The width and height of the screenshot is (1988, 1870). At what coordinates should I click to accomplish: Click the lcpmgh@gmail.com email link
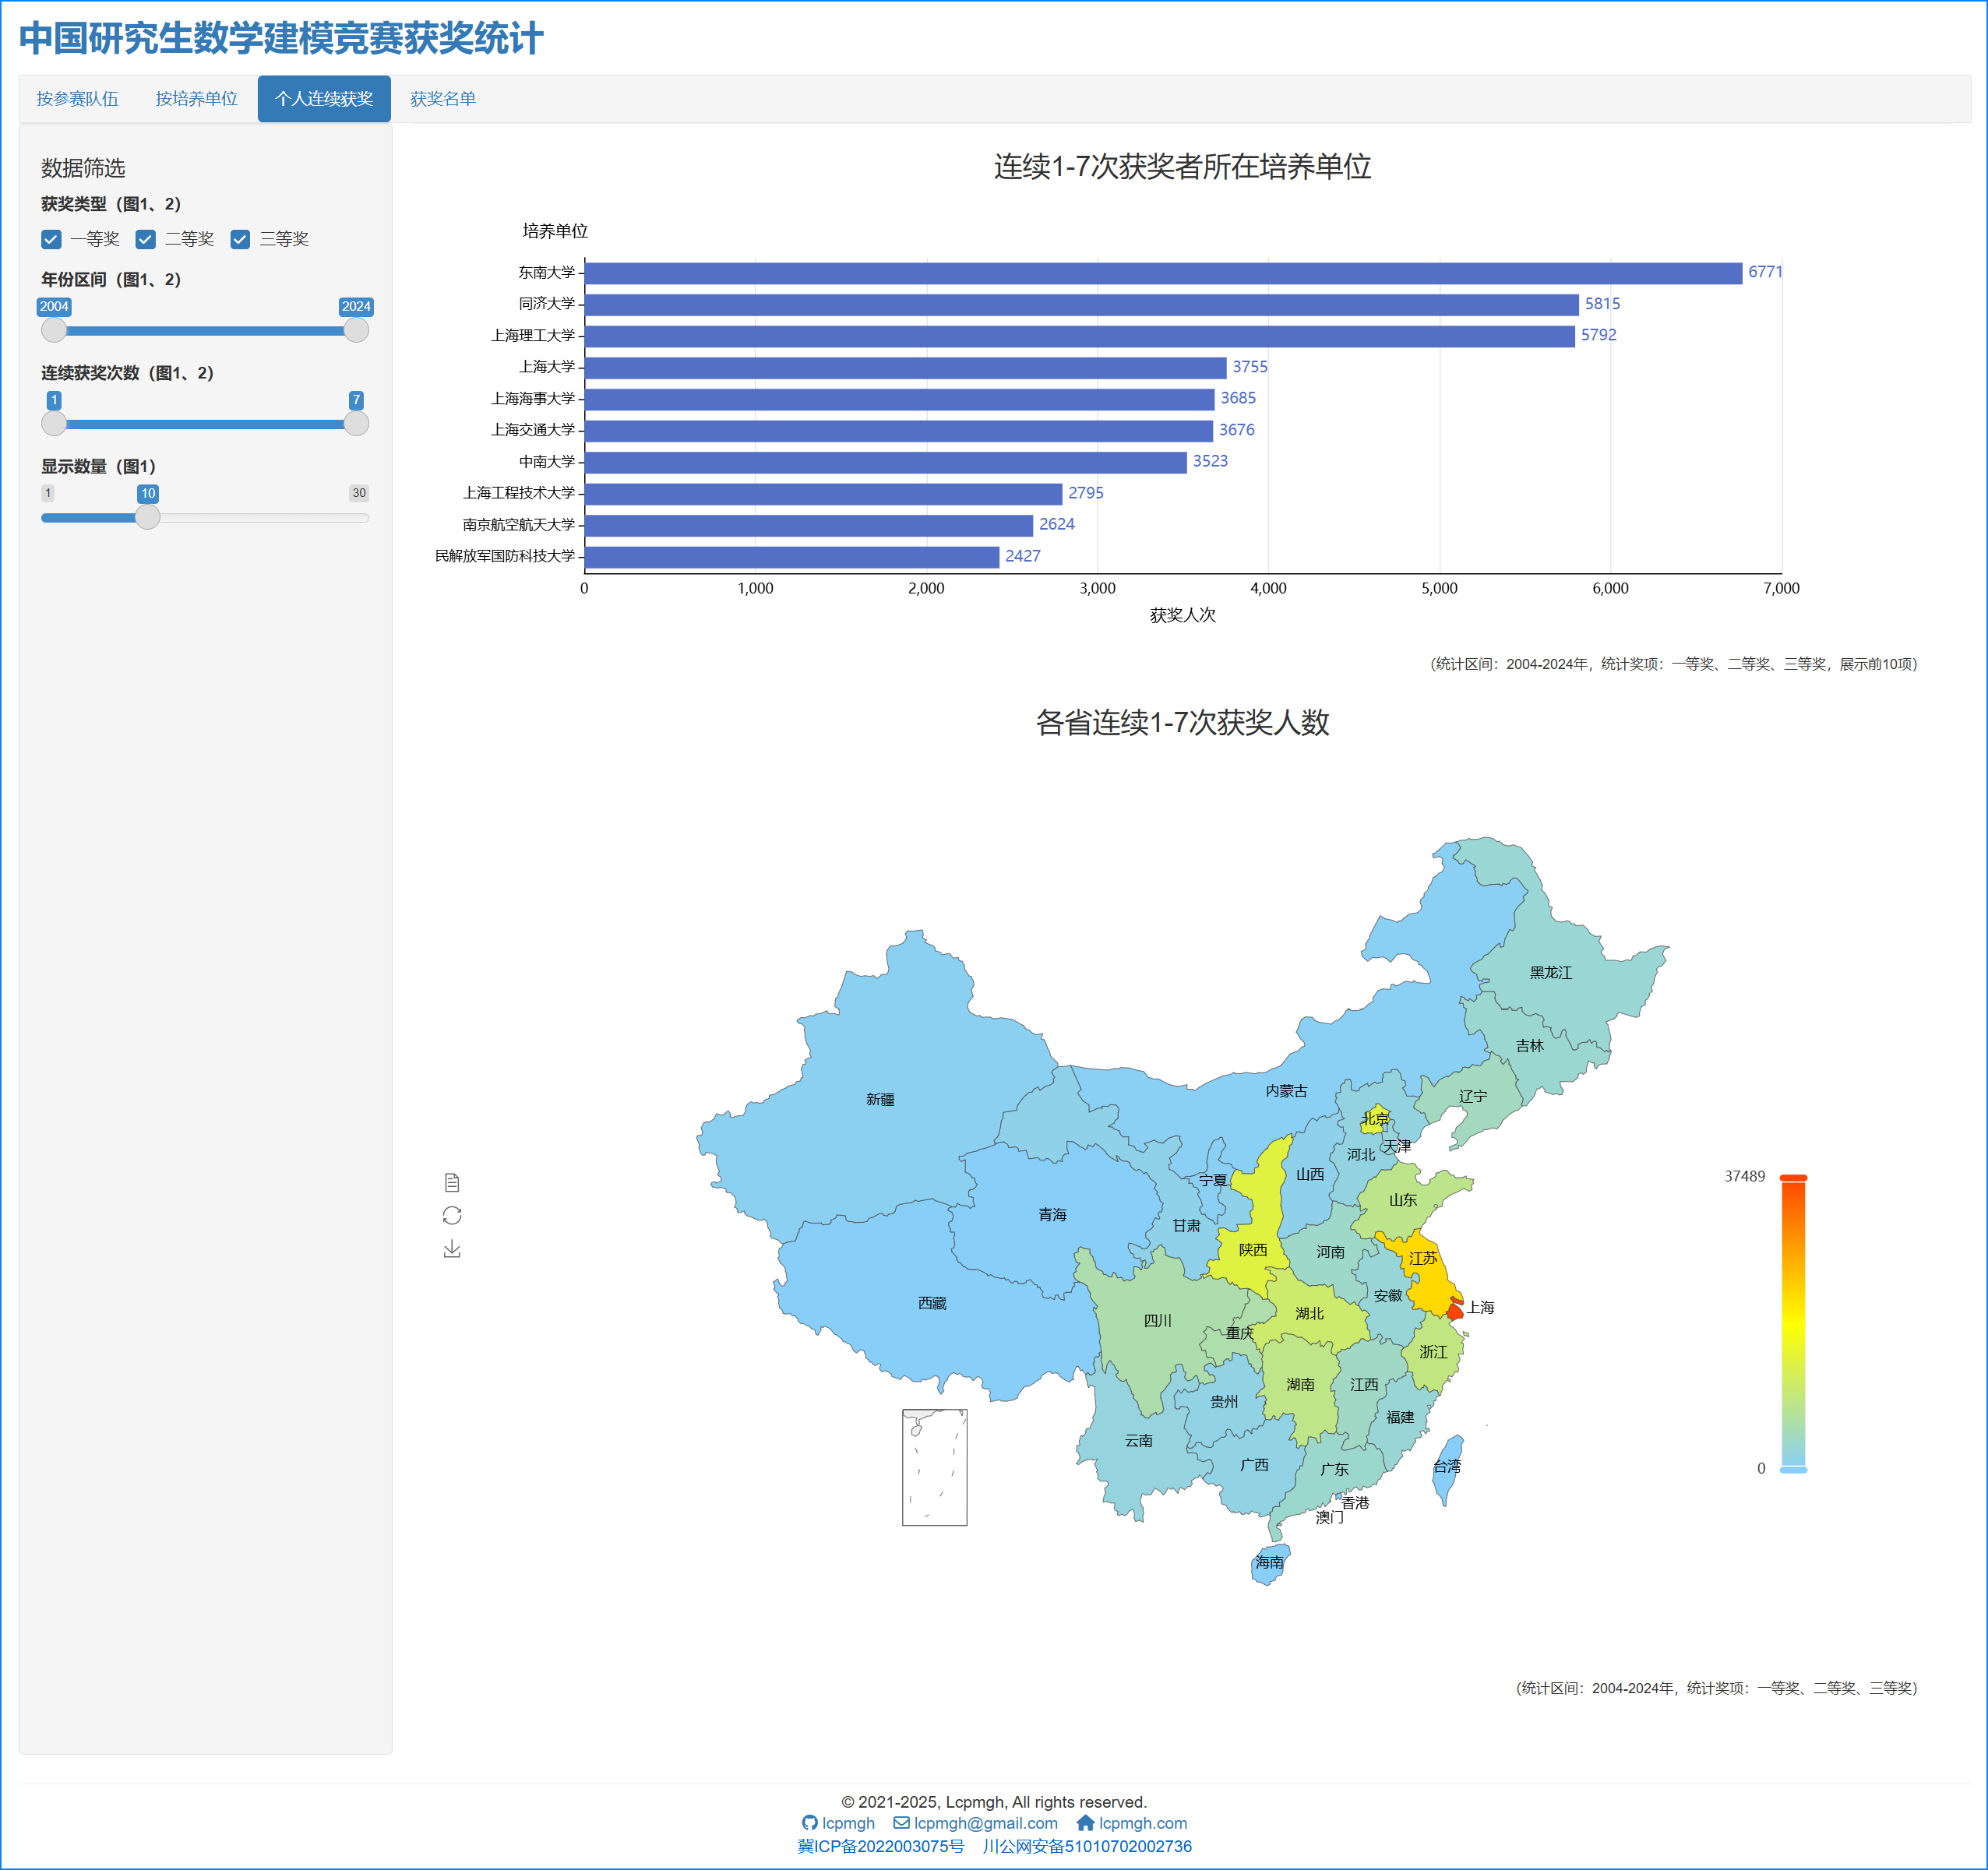tap(985, 1823)
